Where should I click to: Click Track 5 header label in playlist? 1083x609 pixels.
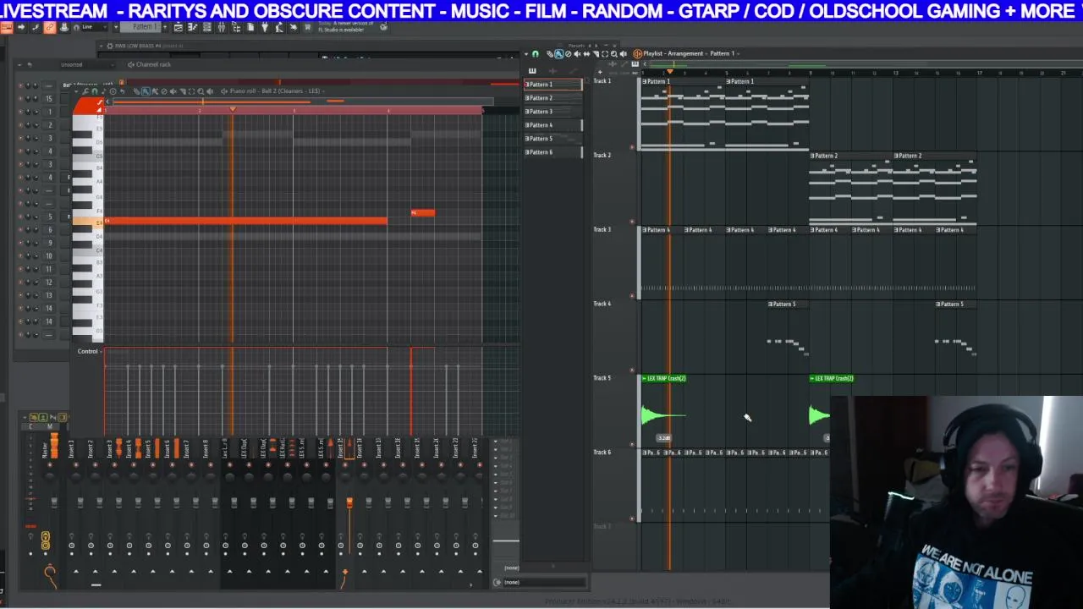point(602,378)
